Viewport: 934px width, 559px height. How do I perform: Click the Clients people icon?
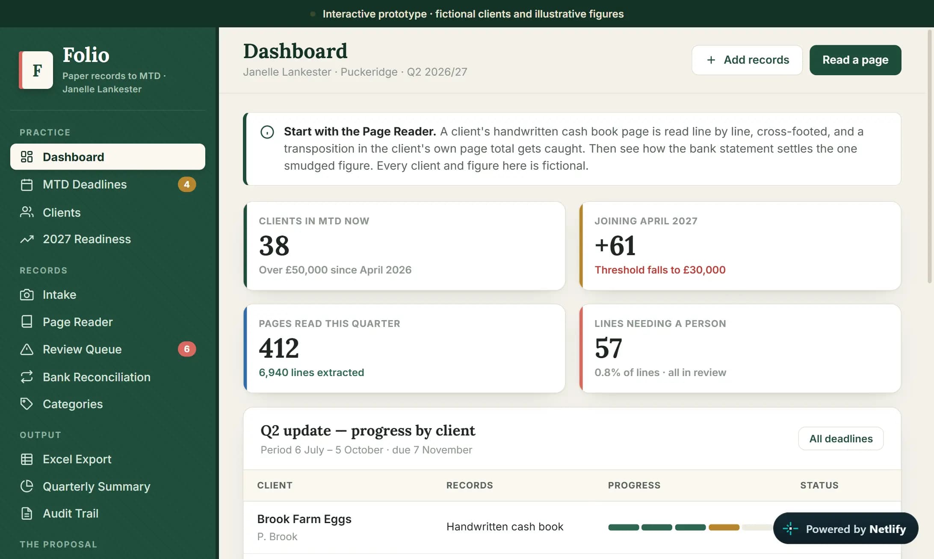point(27,212)
